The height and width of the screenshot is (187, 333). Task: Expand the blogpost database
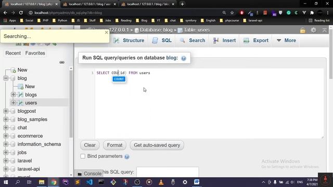6,111
